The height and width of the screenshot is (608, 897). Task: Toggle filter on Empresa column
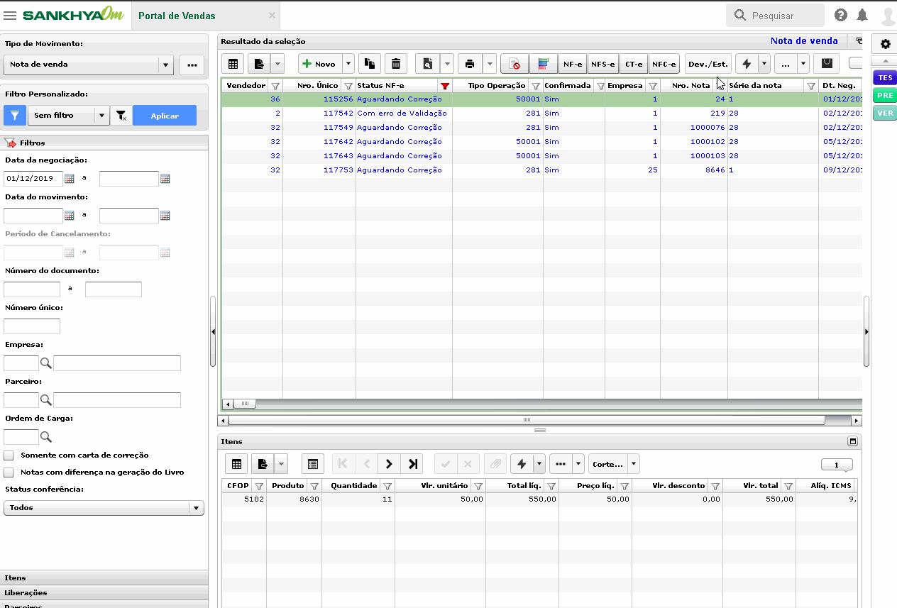pyautogui.click(x=653, y=85)
